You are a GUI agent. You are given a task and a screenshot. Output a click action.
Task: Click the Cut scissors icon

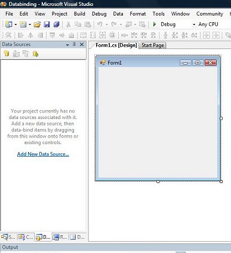tap(68, 25)
